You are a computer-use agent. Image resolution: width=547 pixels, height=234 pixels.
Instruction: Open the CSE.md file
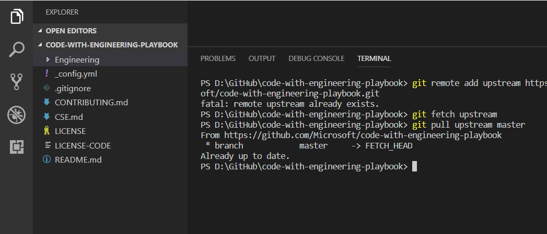tap(68, 117)
